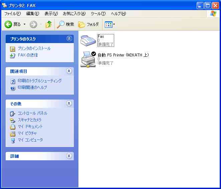221x189 pixels.
Task: Open the スキャナとカメラ link
Action: coord(29,120)
